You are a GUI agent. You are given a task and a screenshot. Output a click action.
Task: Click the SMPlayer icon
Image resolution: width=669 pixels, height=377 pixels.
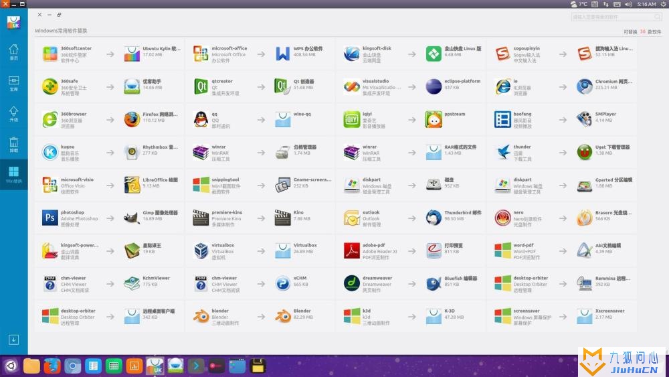click(584, 120)
